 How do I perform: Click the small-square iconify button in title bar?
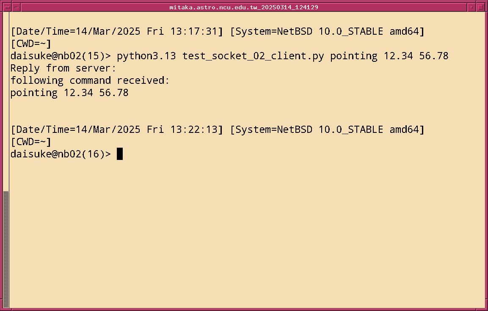coord(471,7)
